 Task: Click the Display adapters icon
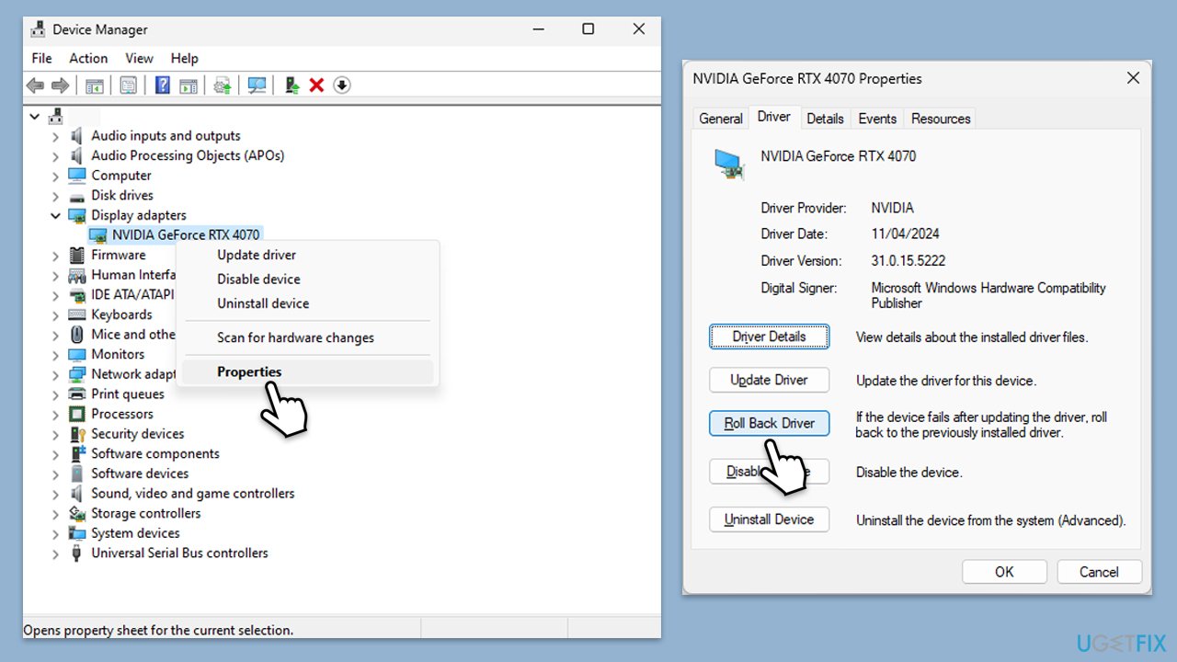click(x=77, y=215)
